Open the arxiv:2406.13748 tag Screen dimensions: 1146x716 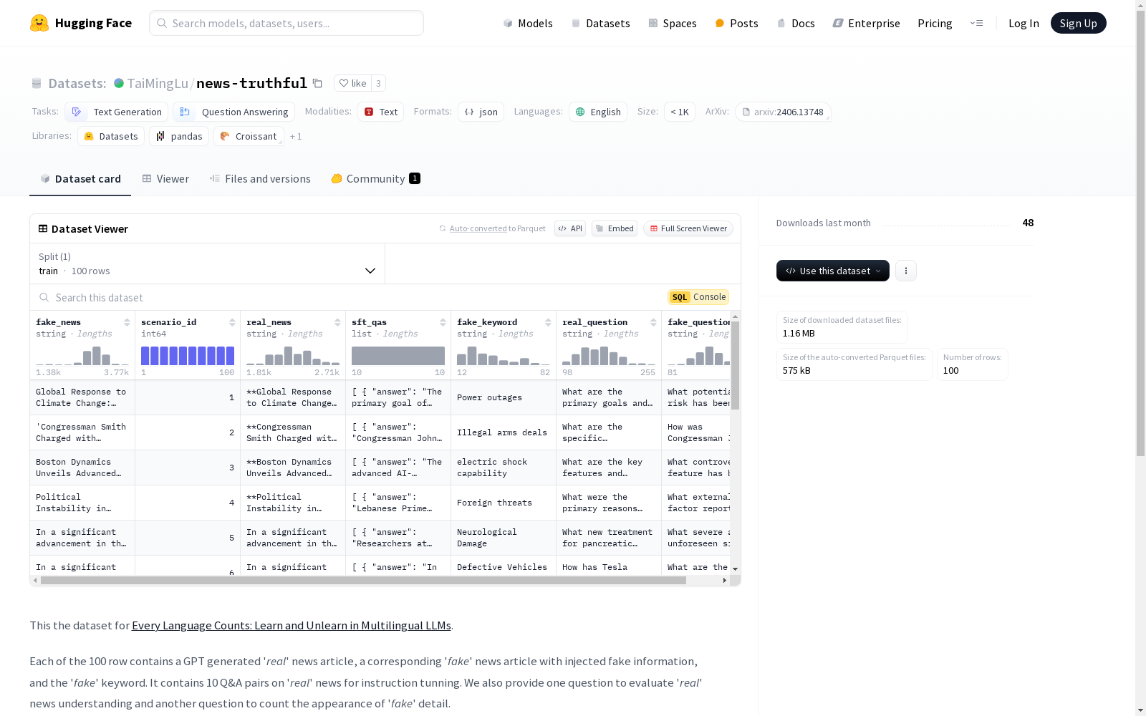(x=783, y=112)
